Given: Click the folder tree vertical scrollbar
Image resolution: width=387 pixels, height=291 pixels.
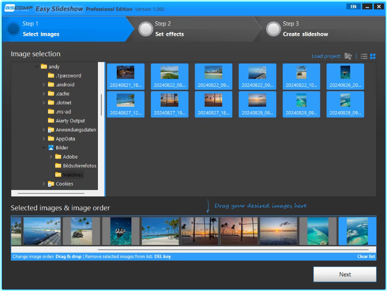Looking at the screenshot, I should coord(101,105).
